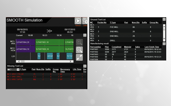This screenshot has width=171, height=106.
Task: Click Unused Tool List scroll down arrow
Action: [164, 39]
